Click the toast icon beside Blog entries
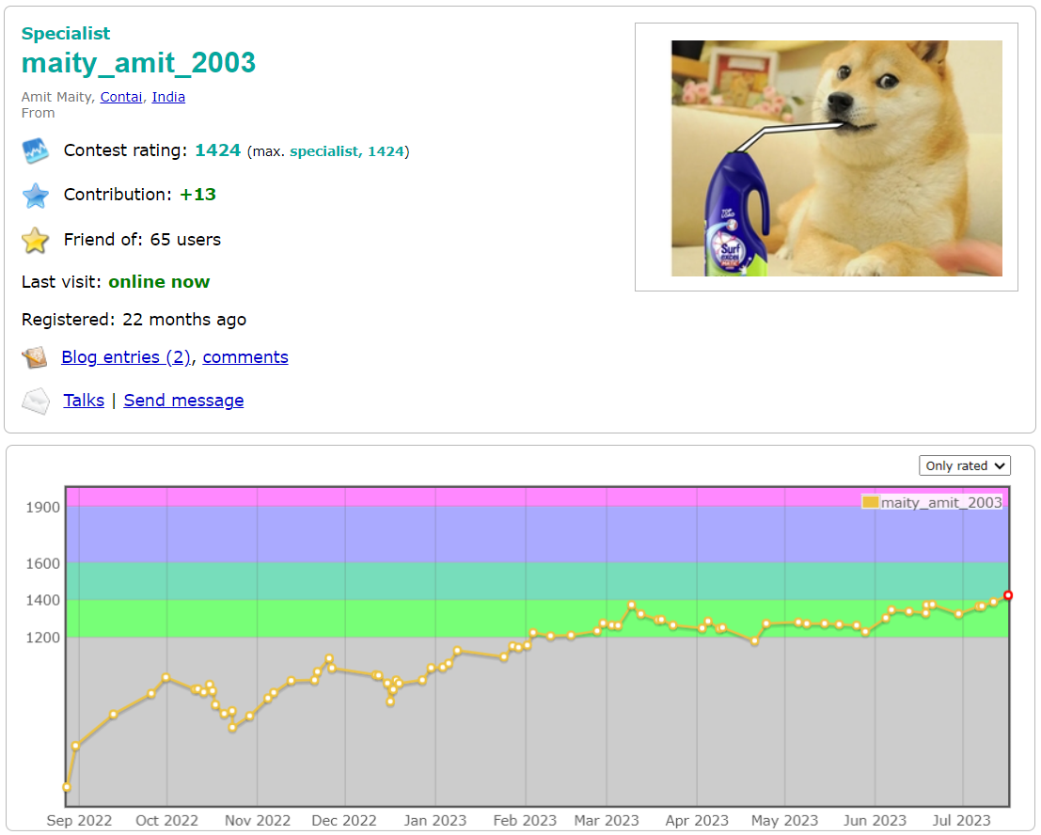Image resolution: width=1041 pixels, height=835 pixels. pos(35,357)
